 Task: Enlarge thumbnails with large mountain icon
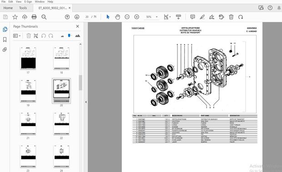77,36
